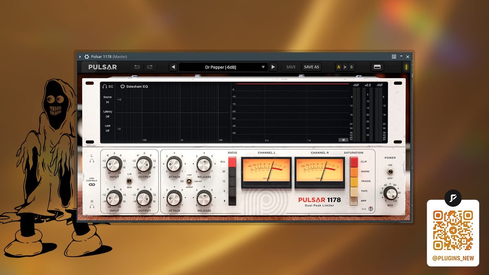Set saturation to OFF
Viewport: 489px width, 275px height.
point(353,200)
